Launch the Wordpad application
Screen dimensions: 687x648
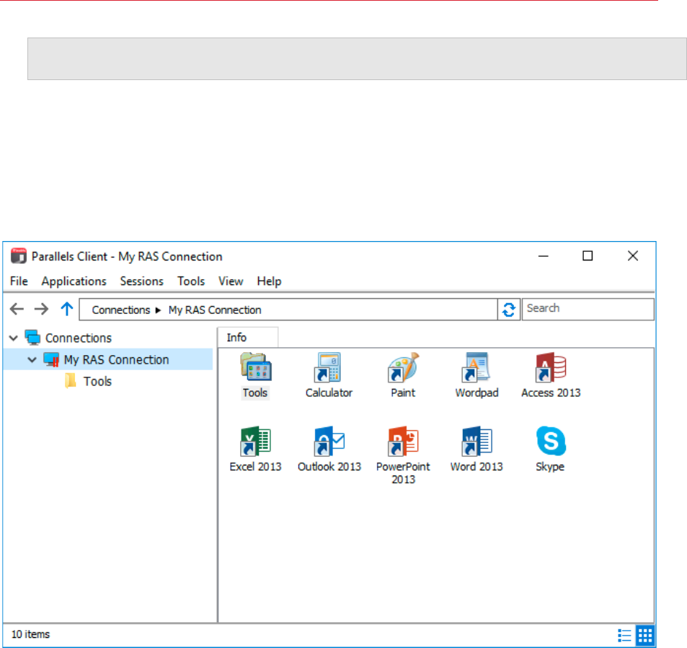477,367
